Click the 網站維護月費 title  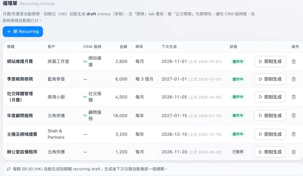click(20, 62)
